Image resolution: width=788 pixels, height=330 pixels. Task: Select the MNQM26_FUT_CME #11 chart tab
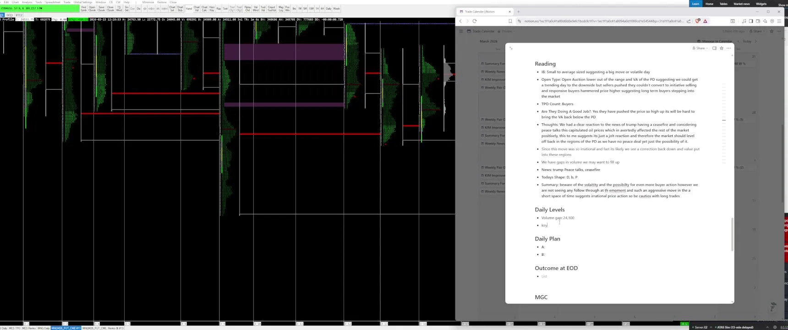tap(66, 328)
